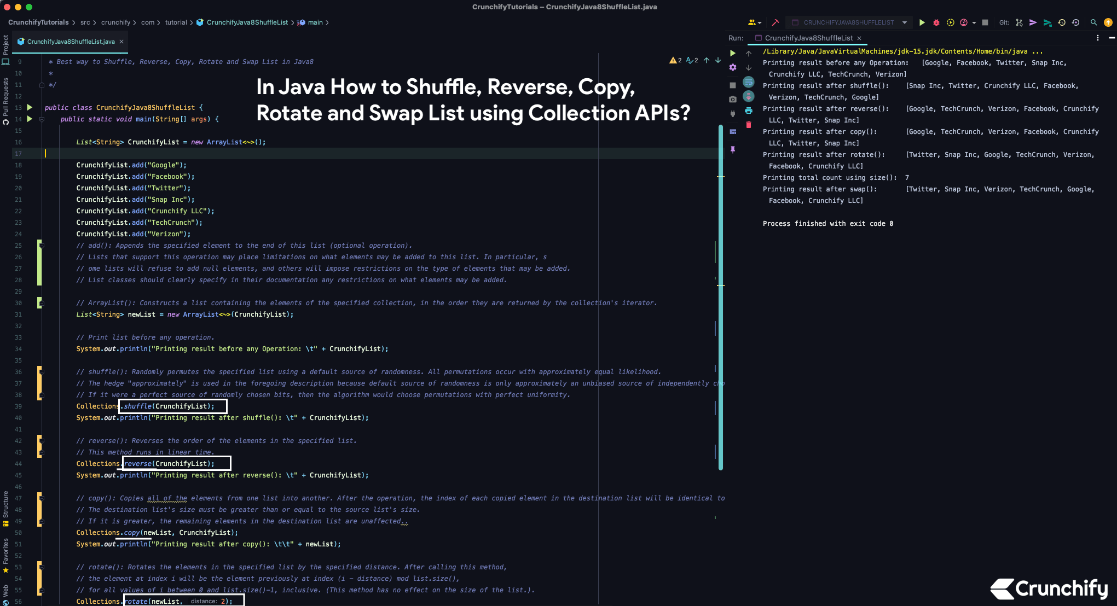Select src in the breadcrumb path
This screenshot has height=606, width=1117.
click(x=85, y=22)
